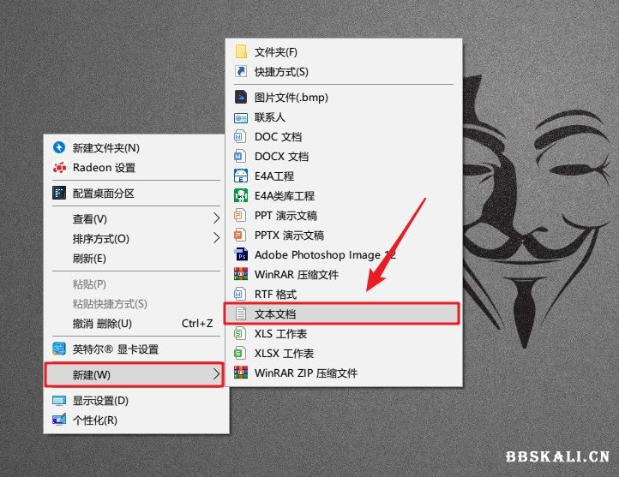619x477 pixels.
Task: Click the WinRAR 压缩文件 books icon
Action: click(241, 274)
